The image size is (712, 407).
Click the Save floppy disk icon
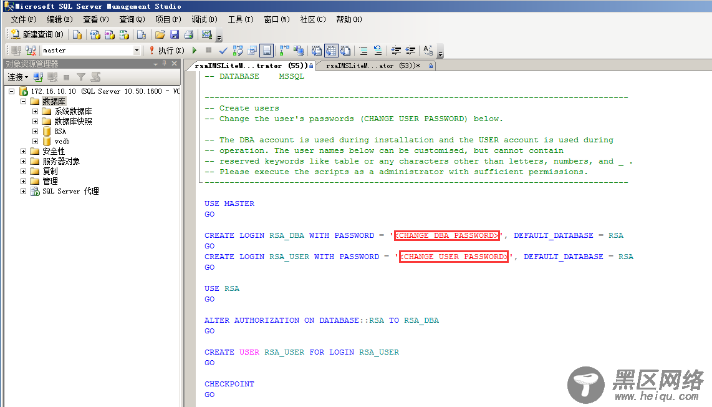coord(175,34)
